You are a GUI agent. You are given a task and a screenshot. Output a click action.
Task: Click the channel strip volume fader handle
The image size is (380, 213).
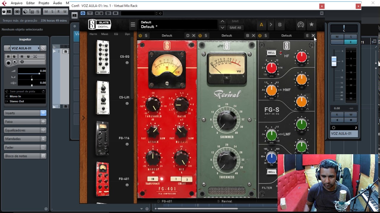tap(334, 61)
